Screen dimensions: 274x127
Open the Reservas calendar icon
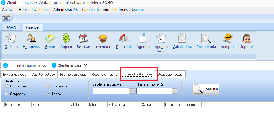83,39
